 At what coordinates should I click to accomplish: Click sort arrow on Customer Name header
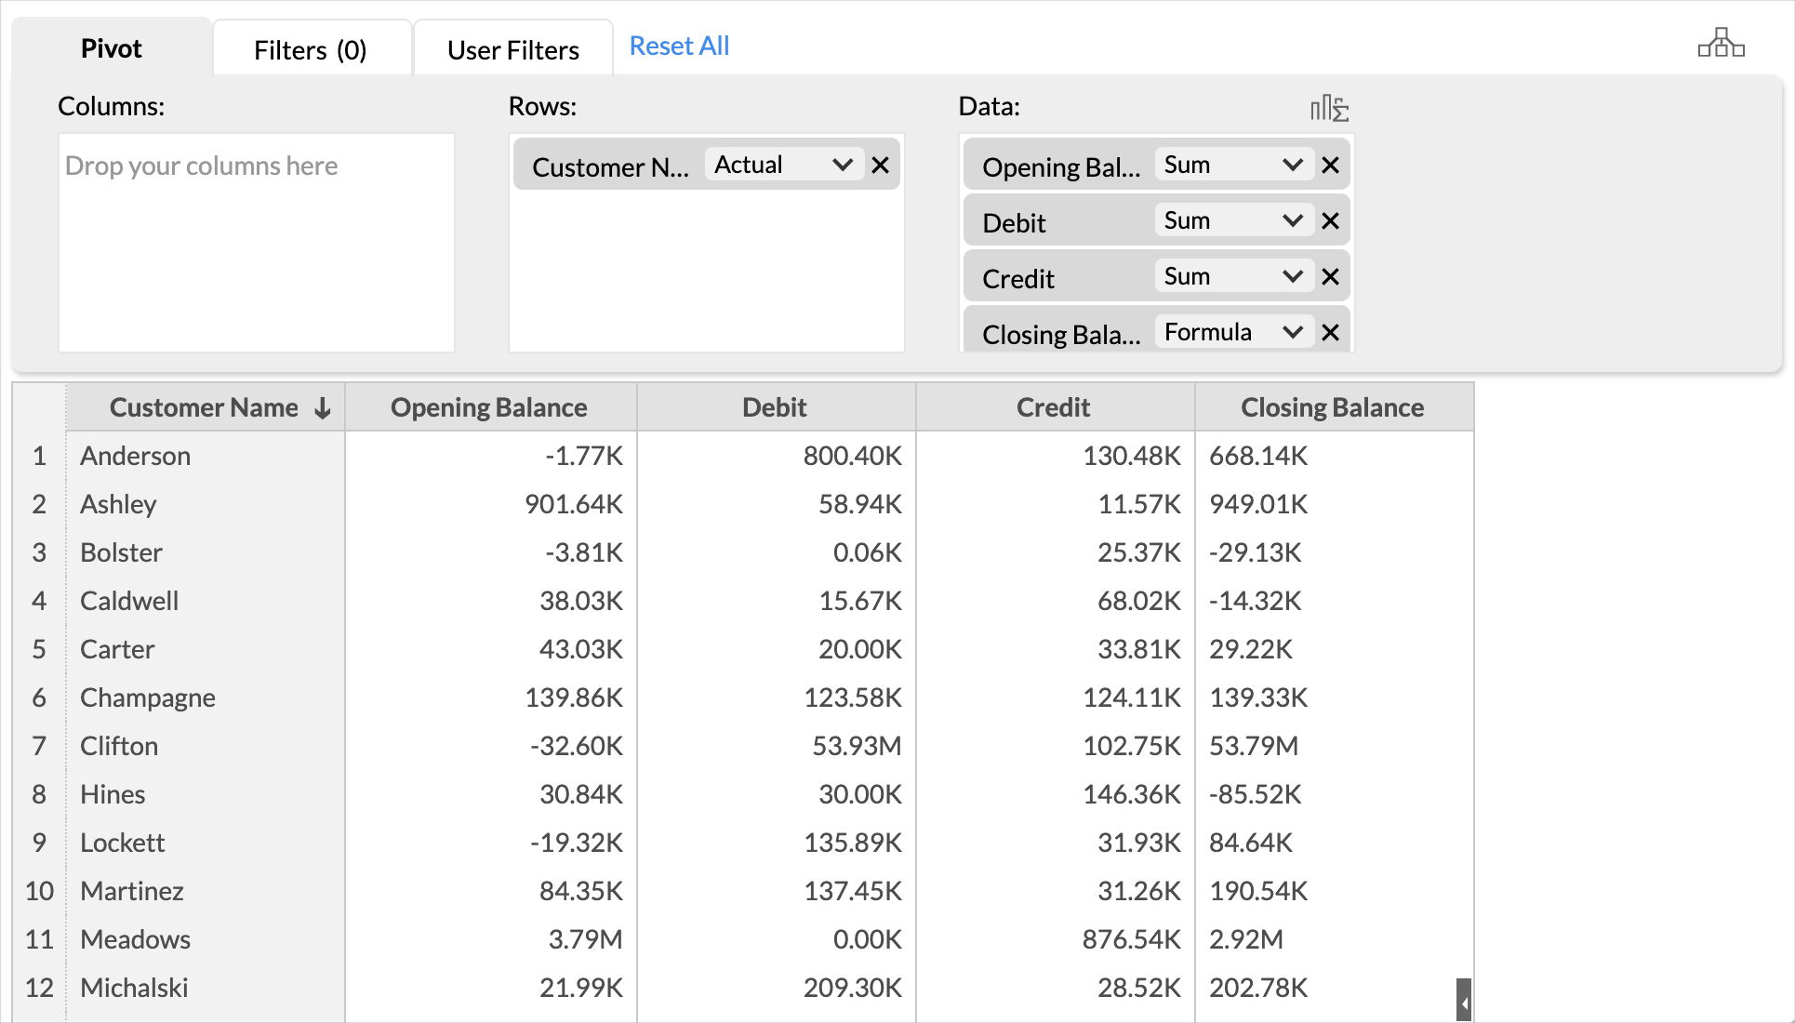[323, 408]
